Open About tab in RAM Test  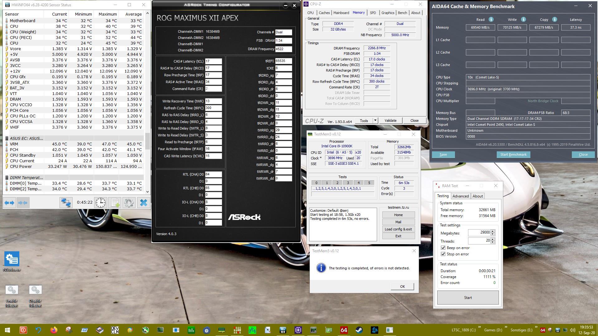[478, 196]
